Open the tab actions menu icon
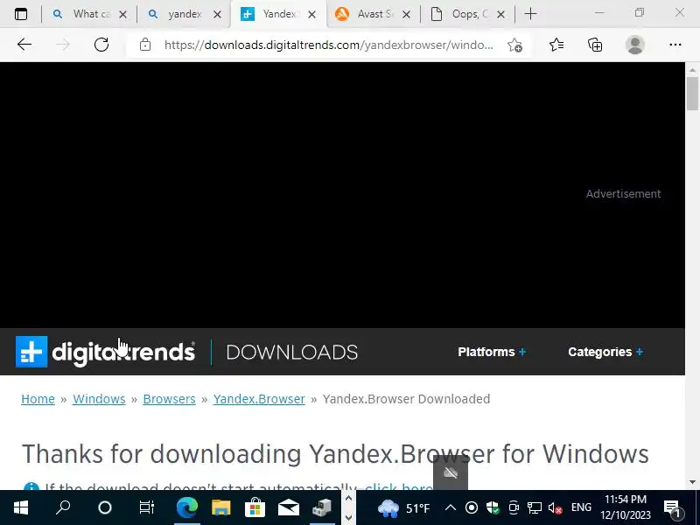 21,14
